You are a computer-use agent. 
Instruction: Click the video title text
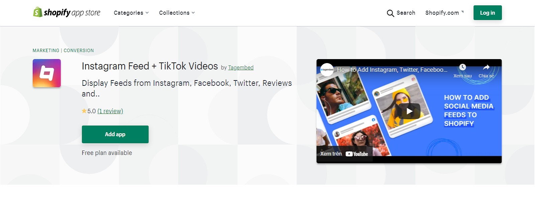coord(392,70)
